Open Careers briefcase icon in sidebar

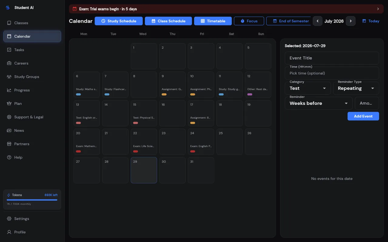[x=9, y=63]
